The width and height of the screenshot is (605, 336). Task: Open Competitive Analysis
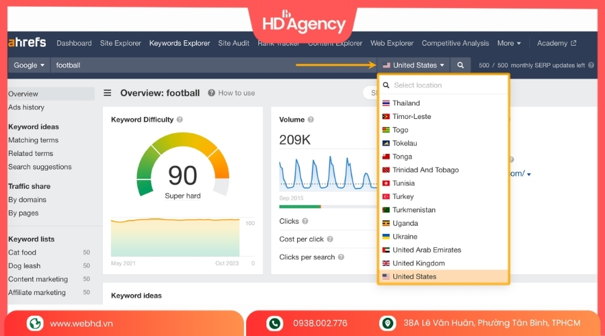(x=455, y=43)
